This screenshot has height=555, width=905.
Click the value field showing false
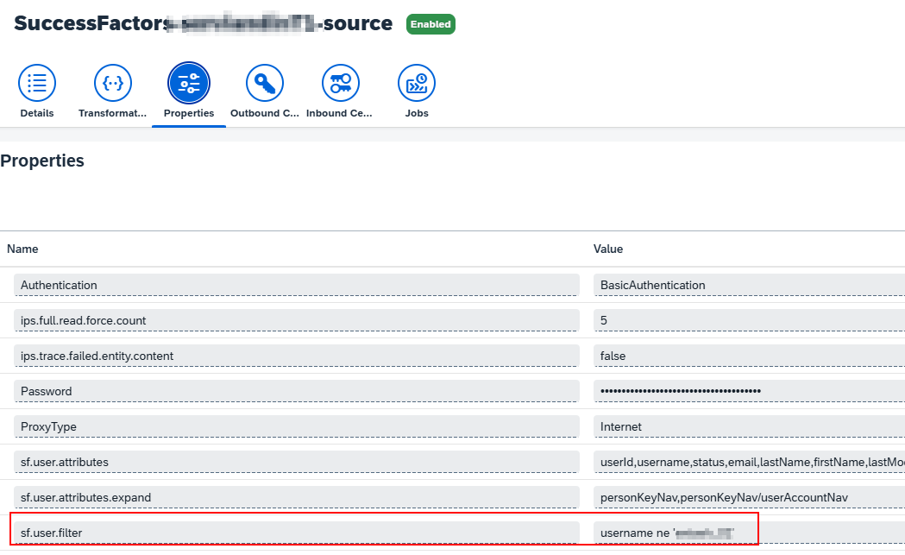[x=749, y=356]
